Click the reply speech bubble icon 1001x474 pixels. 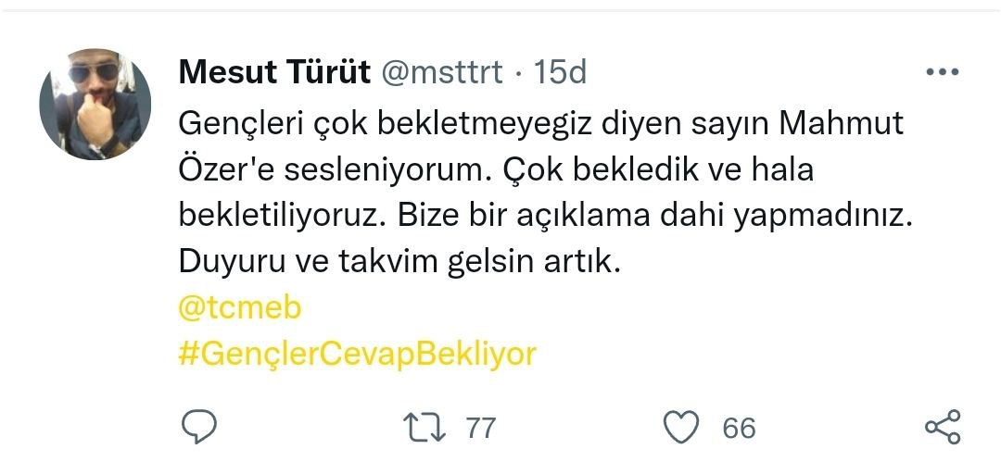(x=197, y=427)
